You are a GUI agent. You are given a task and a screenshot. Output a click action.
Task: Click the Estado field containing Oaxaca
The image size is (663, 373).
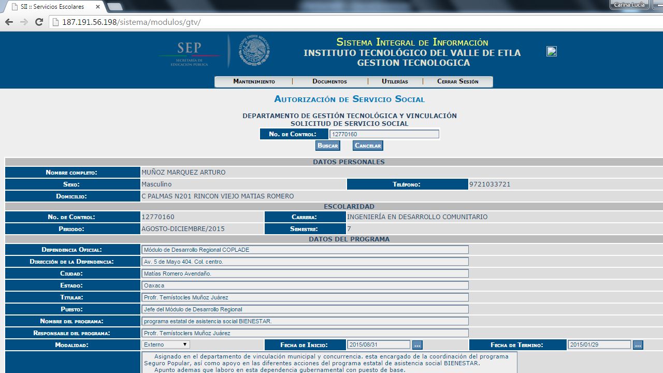[x=305, y=285]
